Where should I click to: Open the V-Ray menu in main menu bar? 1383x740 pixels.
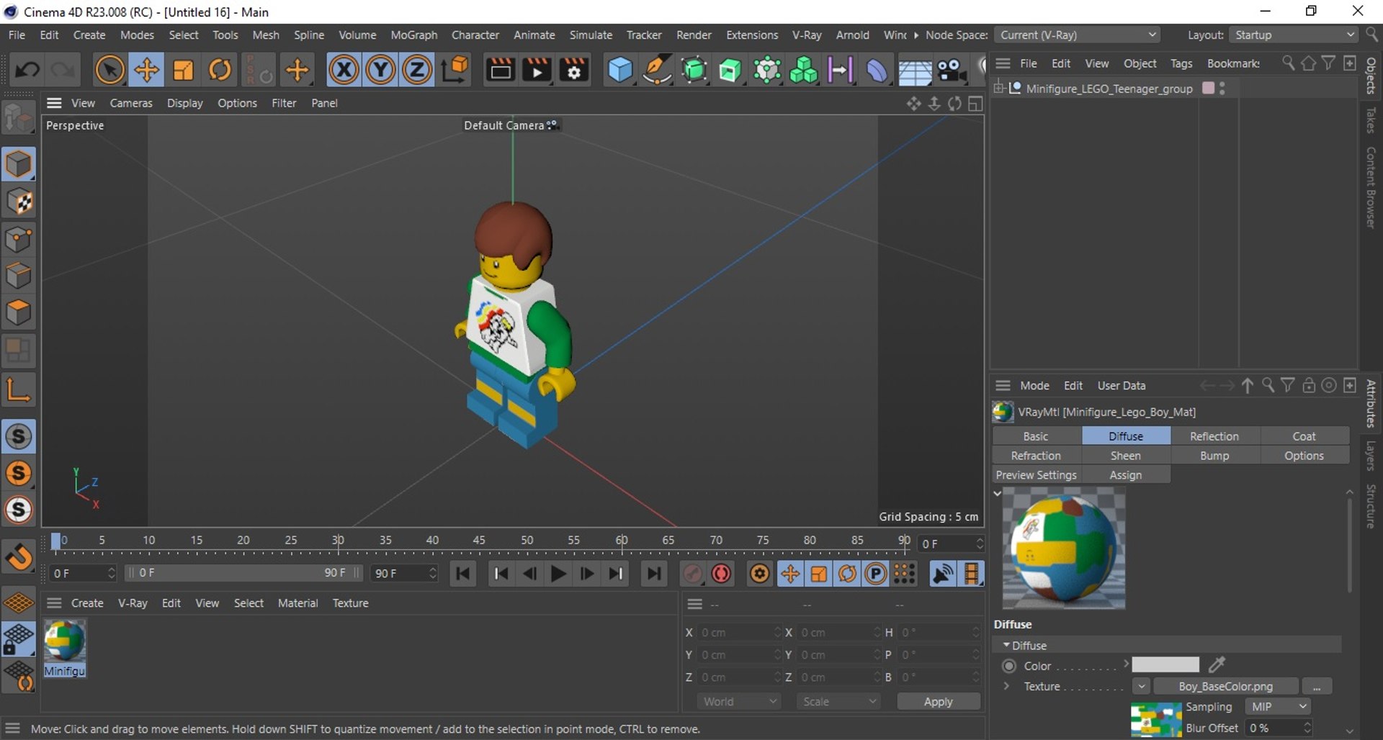coord(807,35)
